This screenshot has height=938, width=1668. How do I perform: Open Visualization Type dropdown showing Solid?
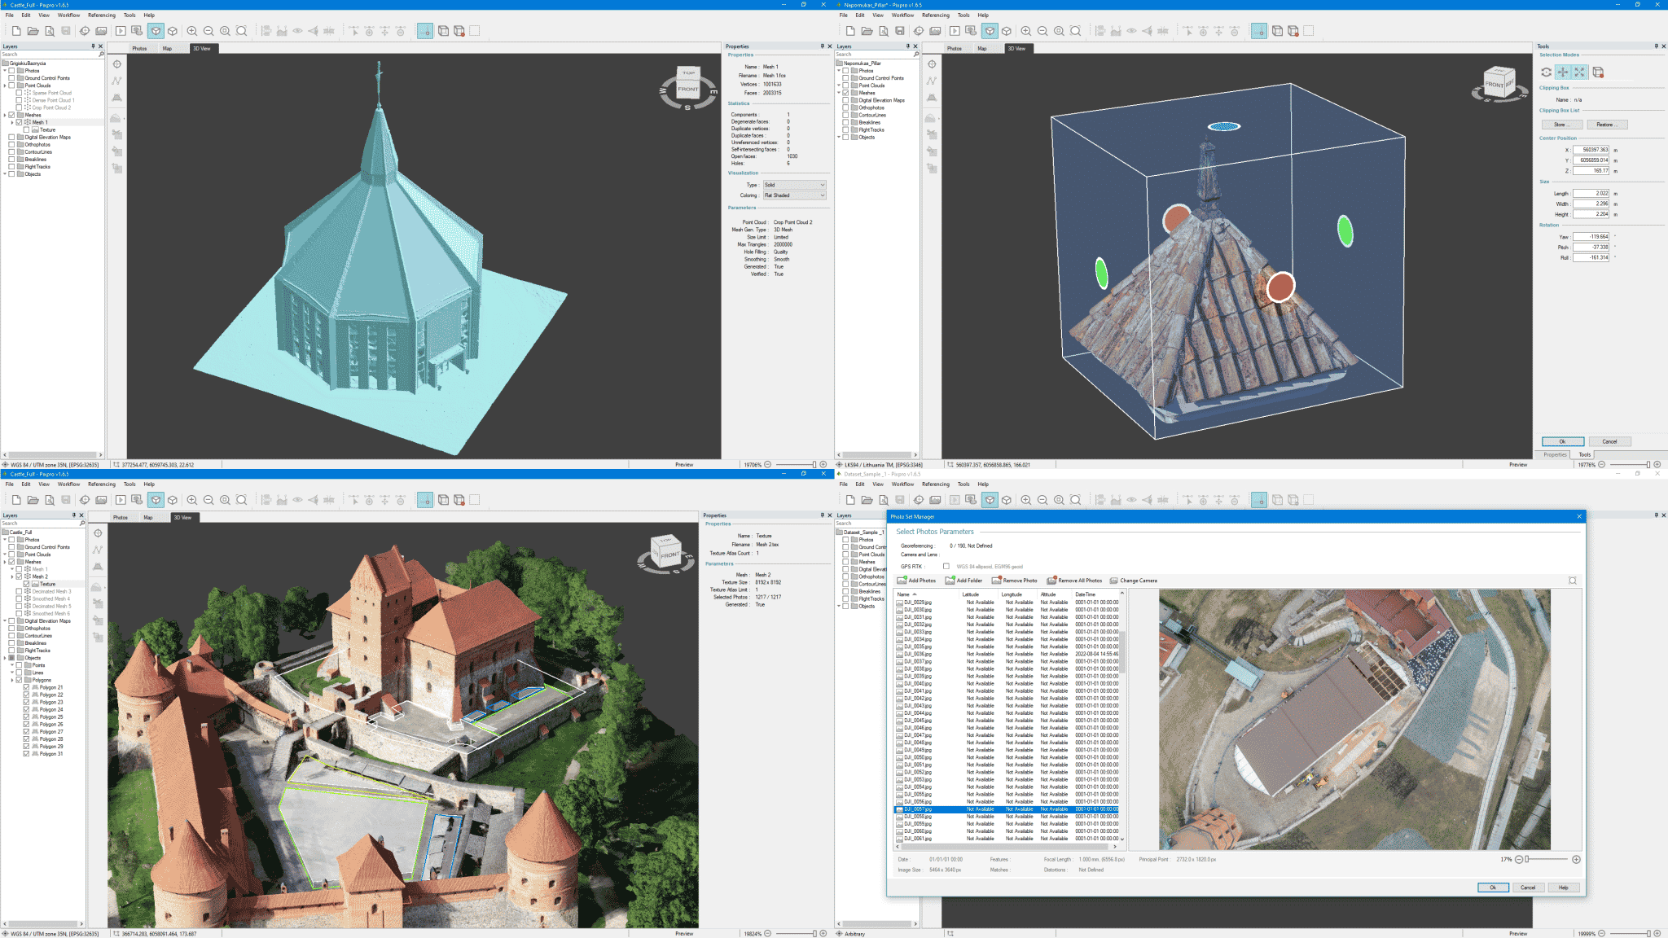pos(794,185)
